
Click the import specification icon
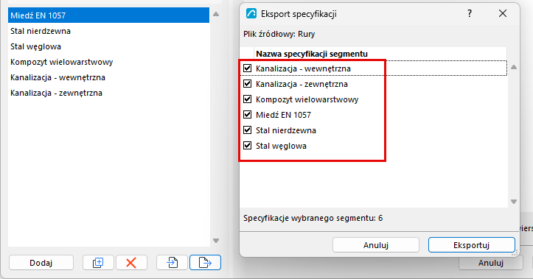pyautogui.click(x=172, y=262)
